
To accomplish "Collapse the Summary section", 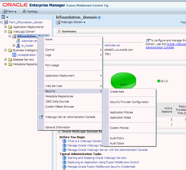I will [59, 31].
